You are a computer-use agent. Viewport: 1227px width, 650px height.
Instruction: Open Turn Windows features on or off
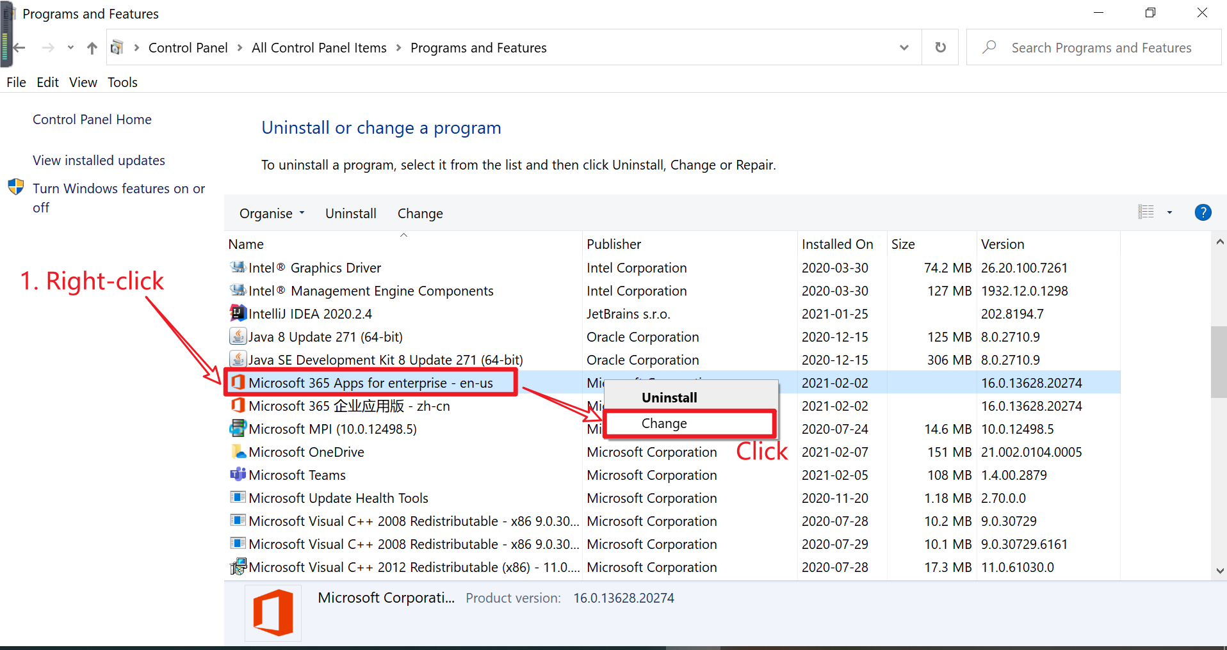point(118,198)
